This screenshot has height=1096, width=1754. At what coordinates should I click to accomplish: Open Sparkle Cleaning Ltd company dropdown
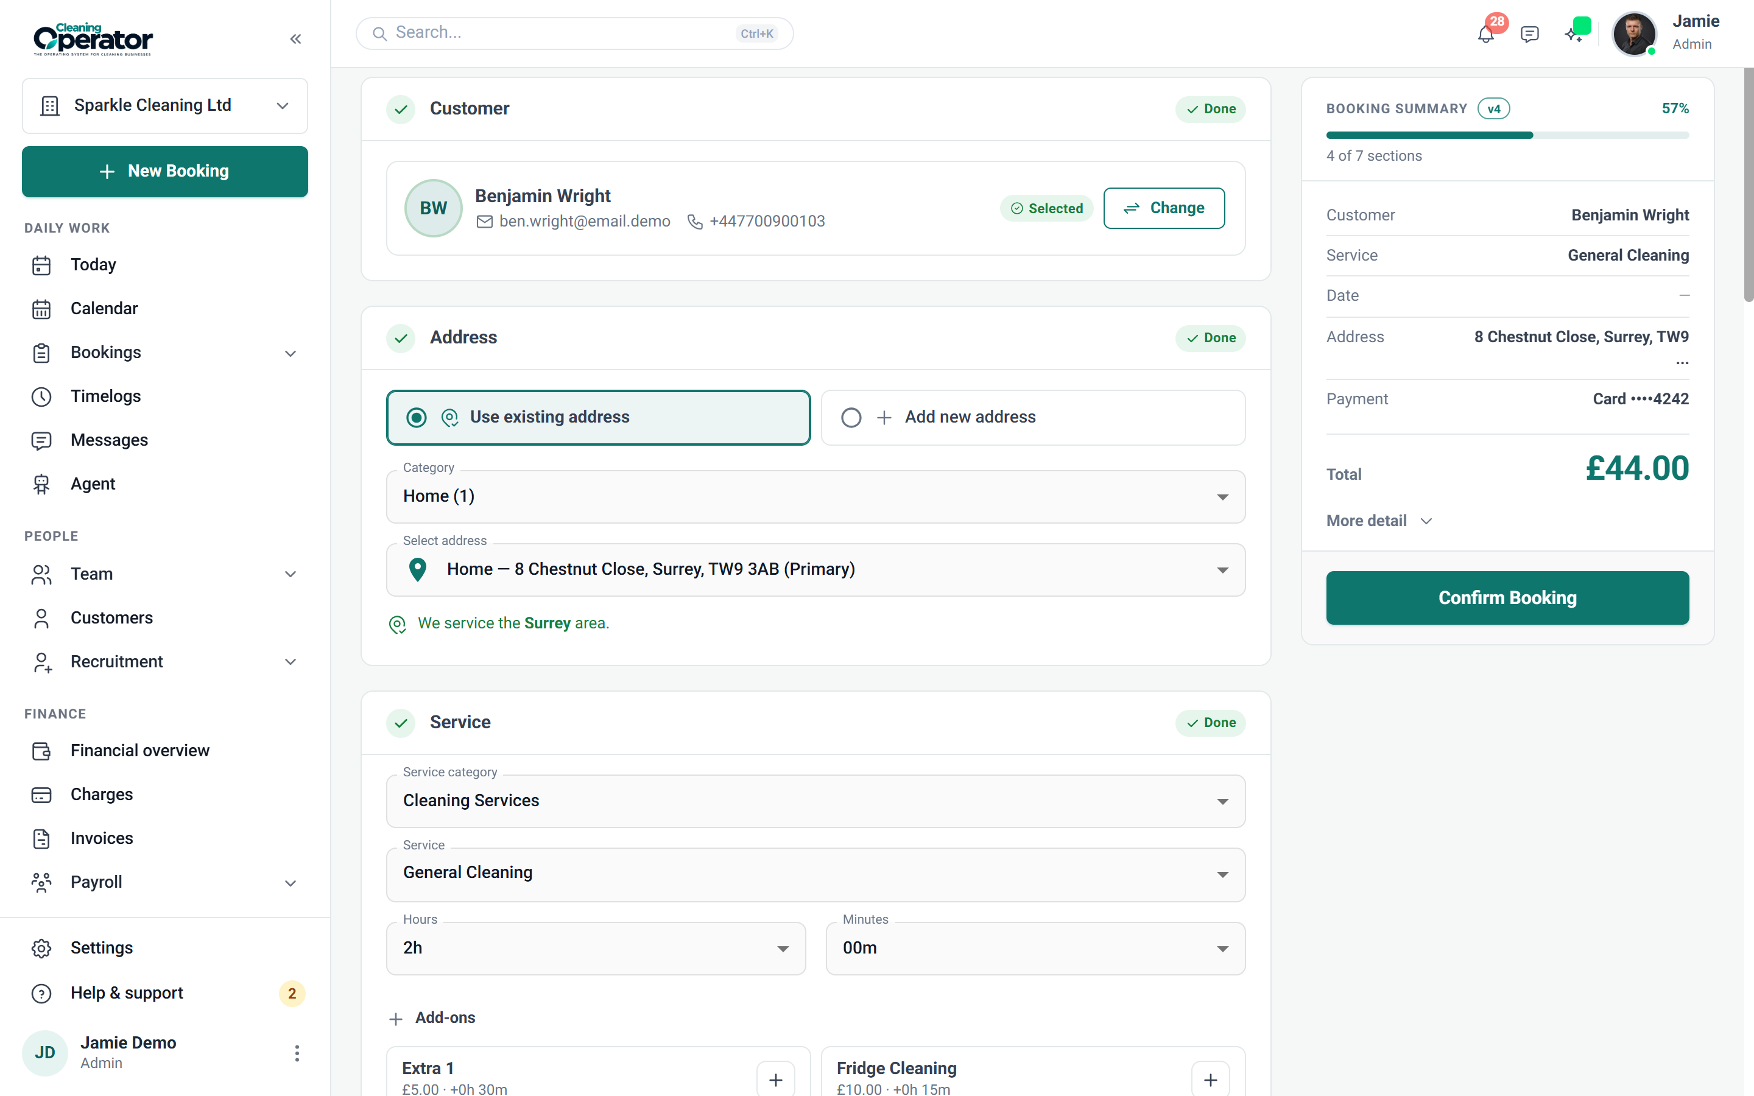(165, 106)
